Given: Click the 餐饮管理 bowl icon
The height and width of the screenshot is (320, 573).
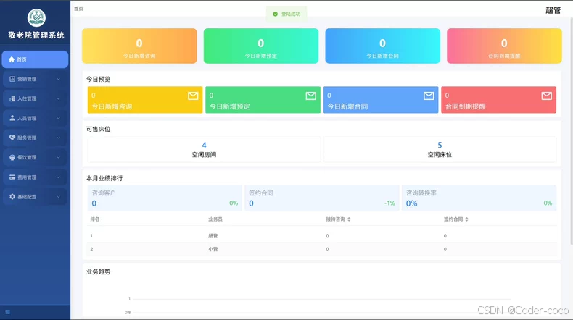Looking at the screenshot, I should pos(12,157).
